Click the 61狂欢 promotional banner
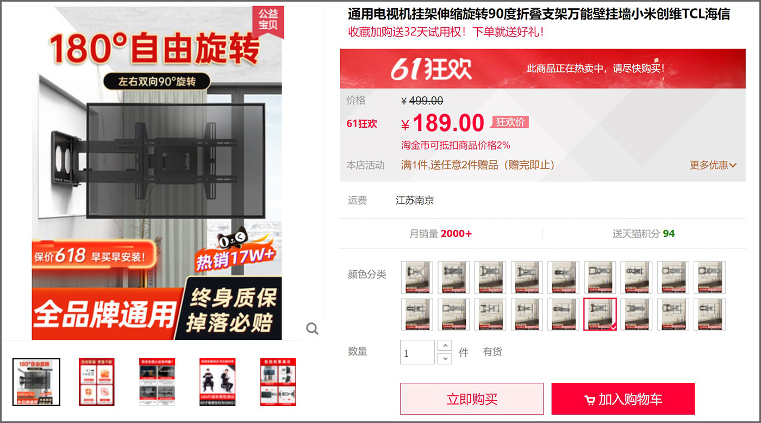 point(542,69)
